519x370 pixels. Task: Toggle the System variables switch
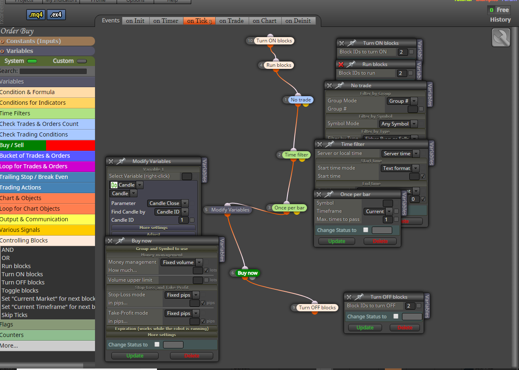pos(32,61)
